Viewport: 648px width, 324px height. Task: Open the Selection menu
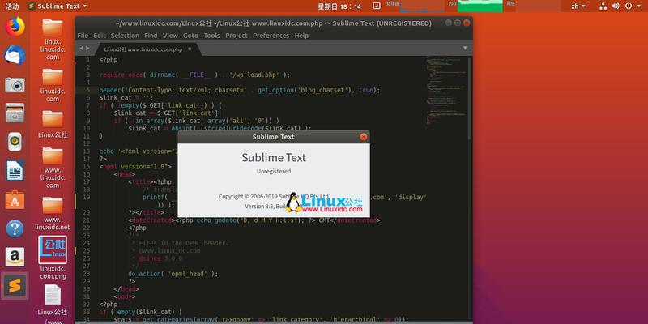pyautogui.click(x=125, y=36)
